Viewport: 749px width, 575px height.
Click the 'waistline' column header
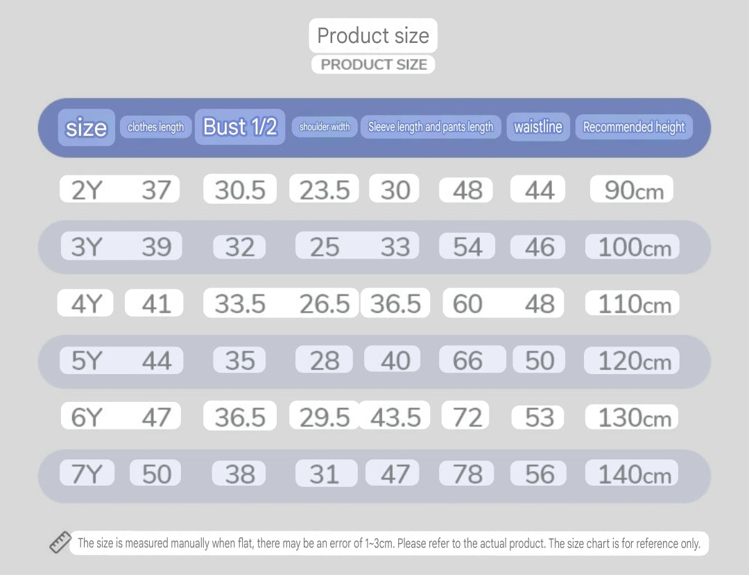click(538, 127)
